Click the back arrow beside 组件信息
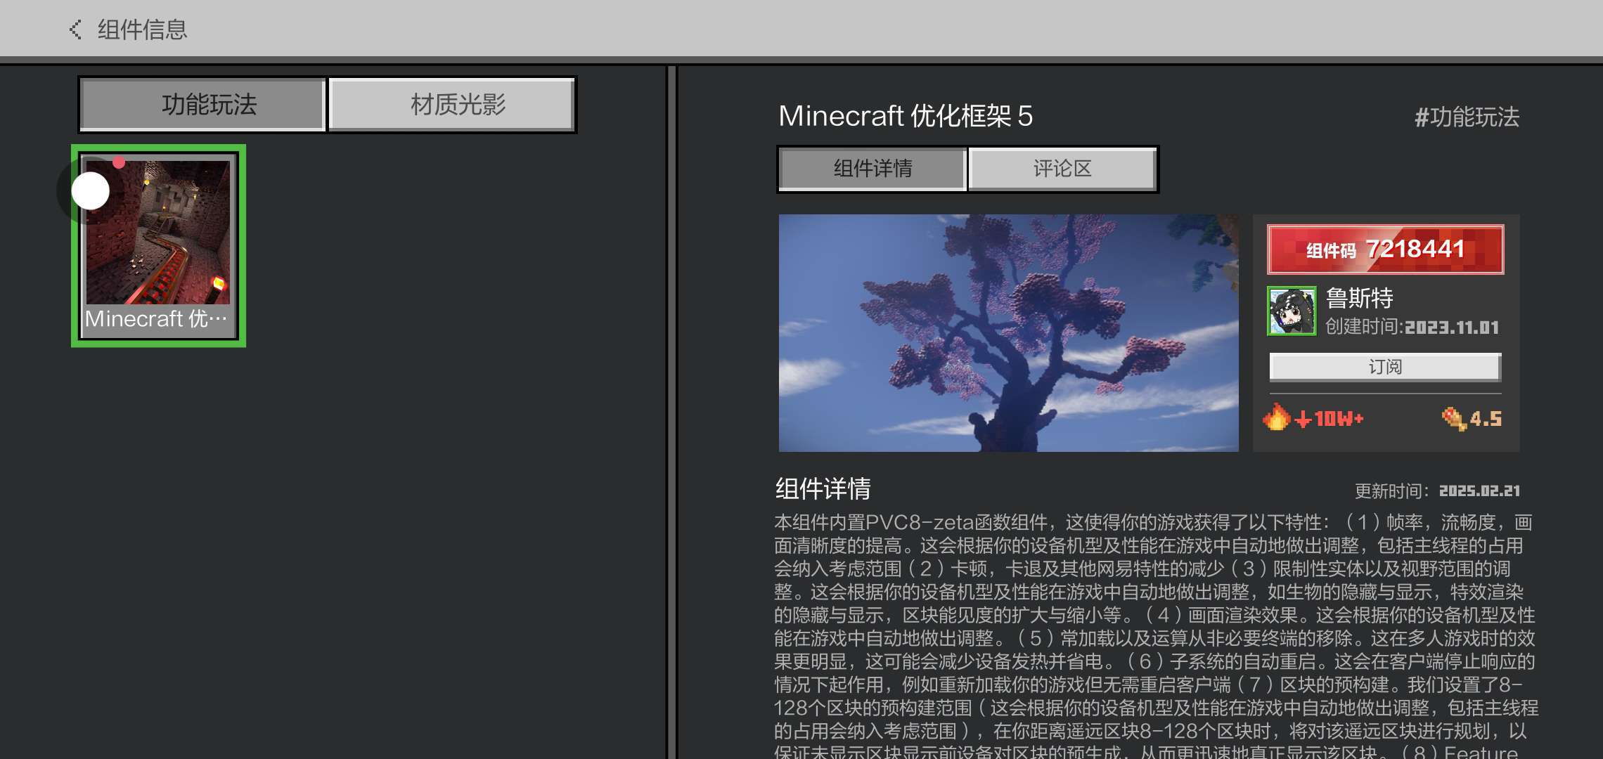The height and width of the screenshot is (759, 1603). pyautogui.click(x=75, y=30)
